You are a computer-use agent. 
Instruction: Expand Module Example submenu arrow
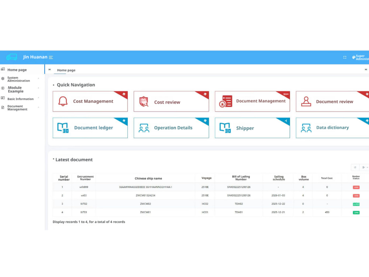coord(38,88)
